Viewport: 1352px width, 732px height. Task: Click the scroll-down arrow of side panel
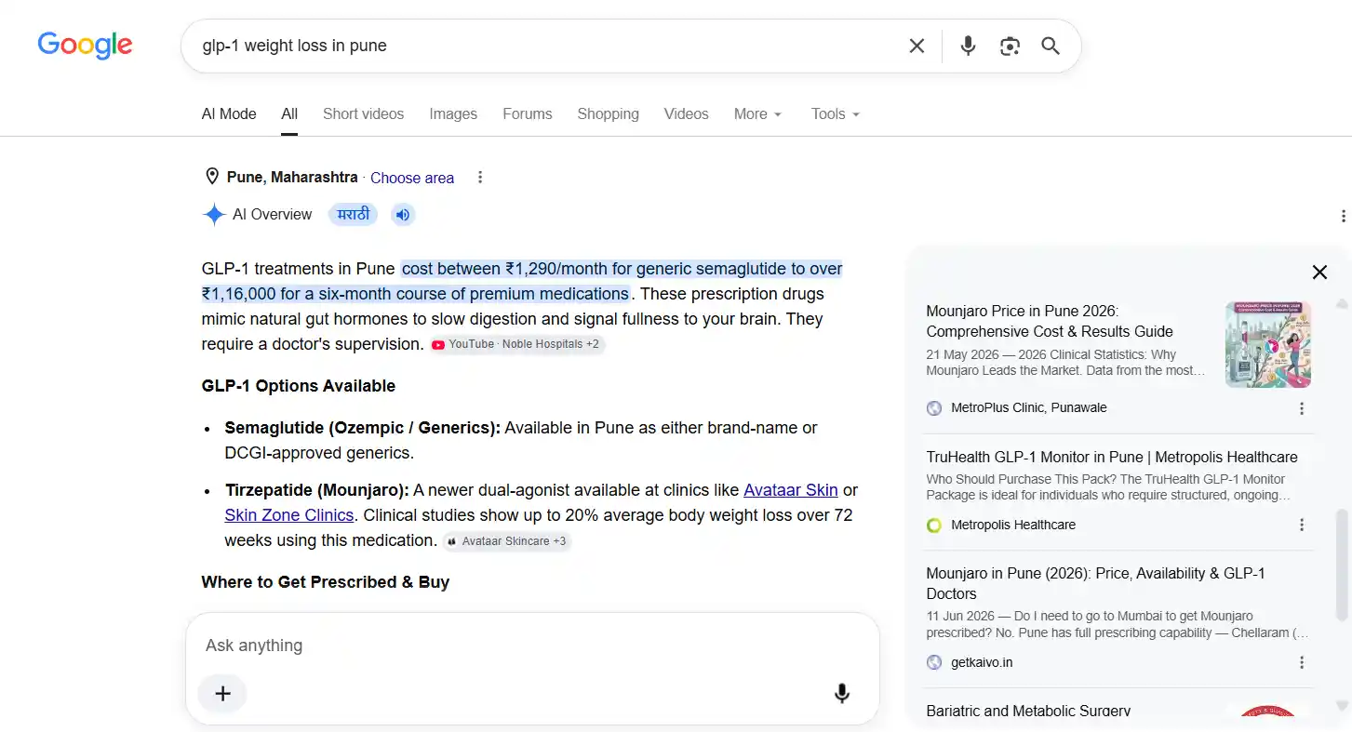(x=1341, y=706)
